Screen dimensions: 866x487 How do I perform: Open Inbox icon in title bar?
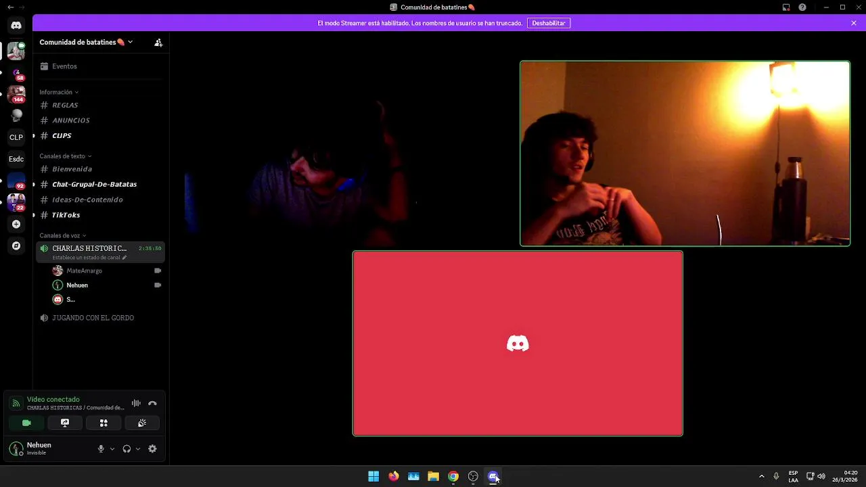click(x=786, y=7)
